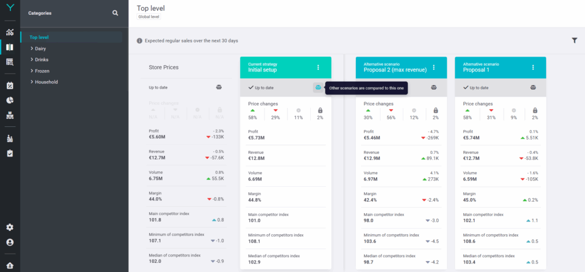
Task: Open user account icon in sidebar
Action: point(10,242)
